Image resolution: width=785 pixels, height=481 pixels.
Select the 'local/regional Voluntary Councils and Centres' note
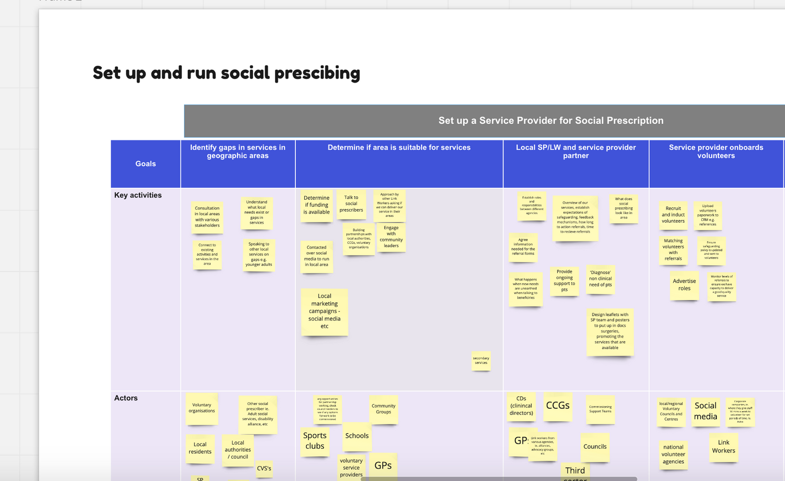[671, 412]
